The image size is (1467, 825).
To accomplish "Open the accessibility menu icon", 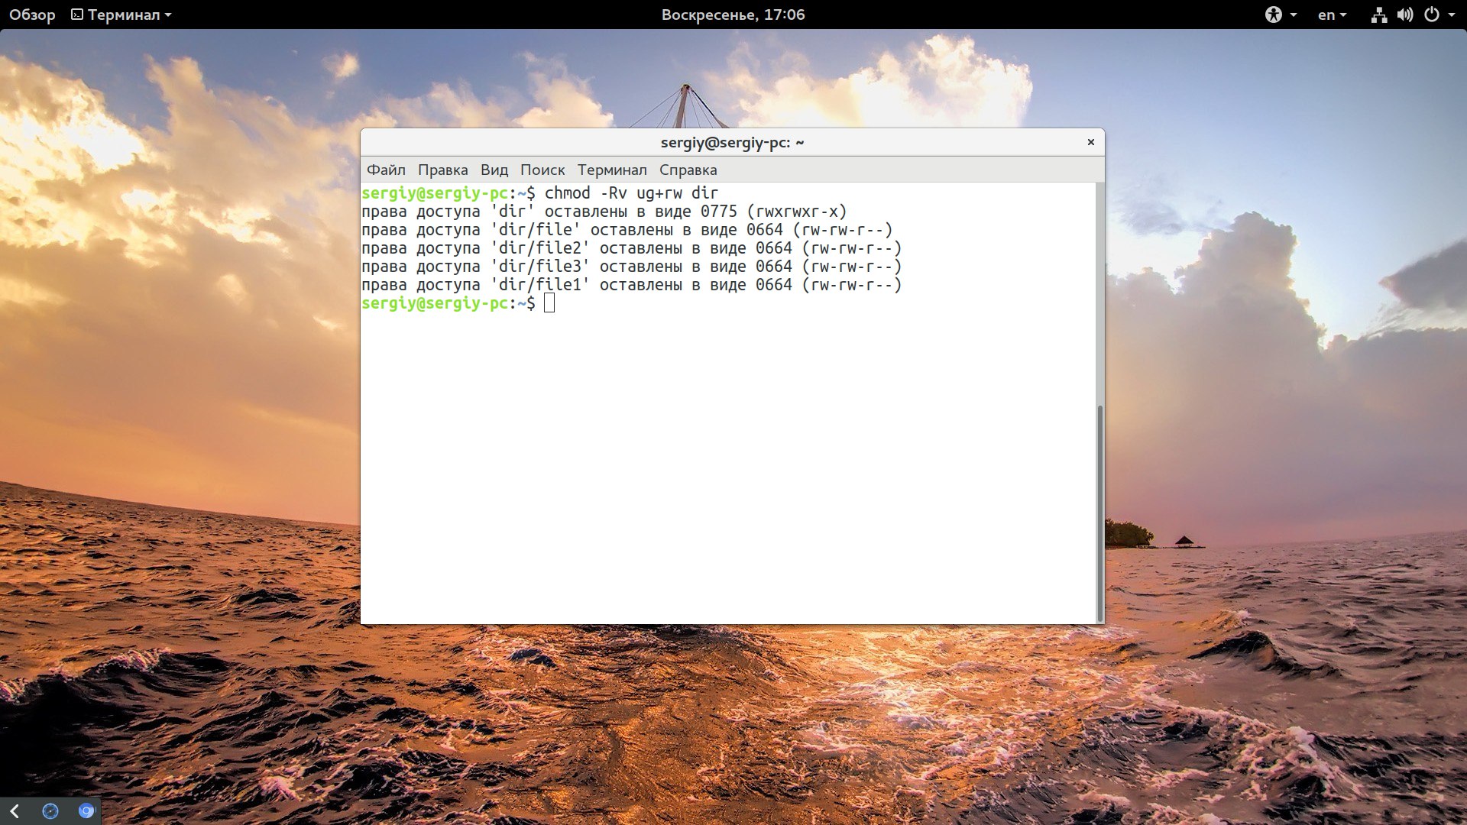I will click(1273, 15).
